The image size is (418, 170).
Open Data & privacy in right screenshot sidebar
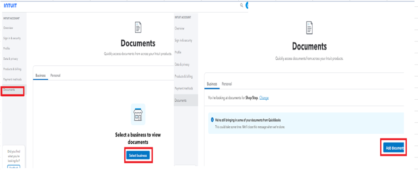click(x=182, y=64)
